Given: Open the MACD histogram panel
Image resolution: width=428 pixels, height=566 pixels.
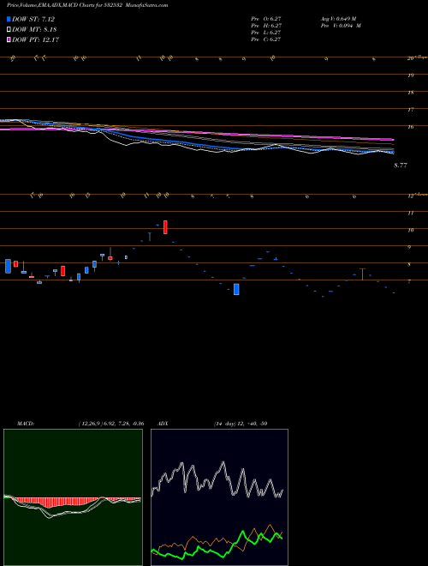Looking at the screenshot, I should pyautogui.click(x=73, y=497).
